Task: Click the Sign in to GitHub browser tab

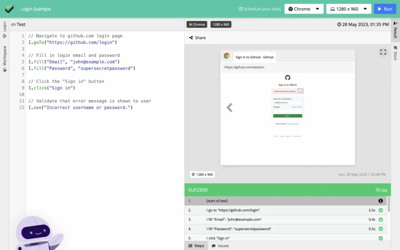Action: point(254,57)
